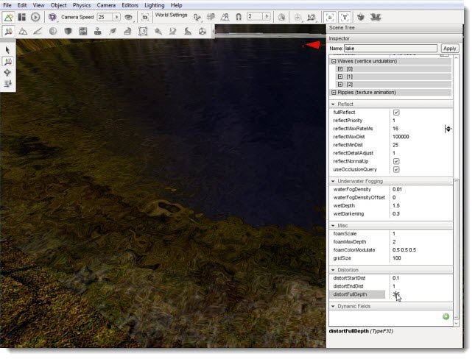Expand the waves [0] entry

340,69
